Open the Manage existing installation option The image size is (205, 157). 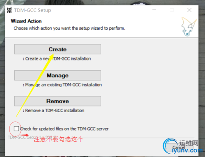click(58, 75)
